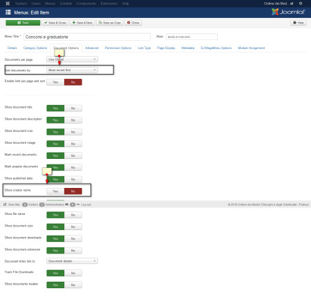Open the settings gear in top bar

301,3
